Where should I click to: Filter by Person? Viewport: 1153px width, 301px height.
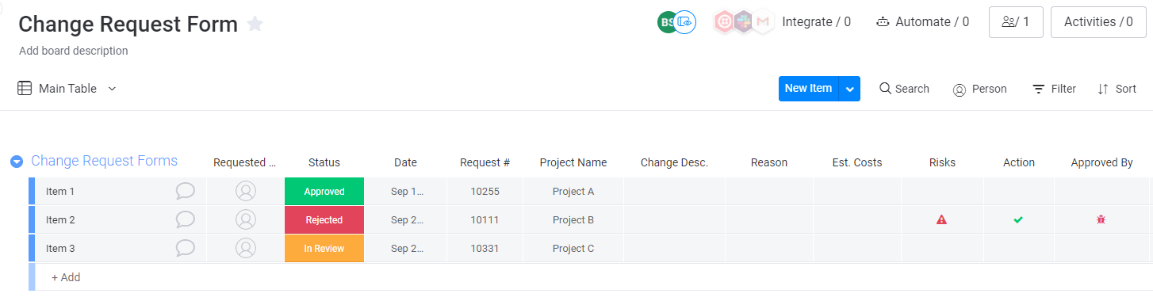coord(979,89)
